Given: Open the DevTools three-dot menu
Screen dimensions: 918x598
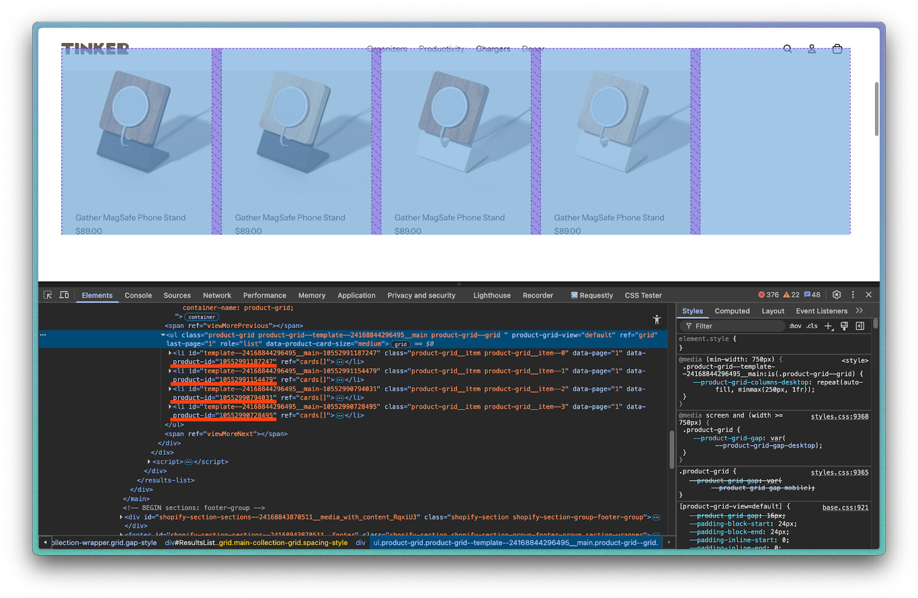Looking at the screenshot, I should tap(853, 295).
